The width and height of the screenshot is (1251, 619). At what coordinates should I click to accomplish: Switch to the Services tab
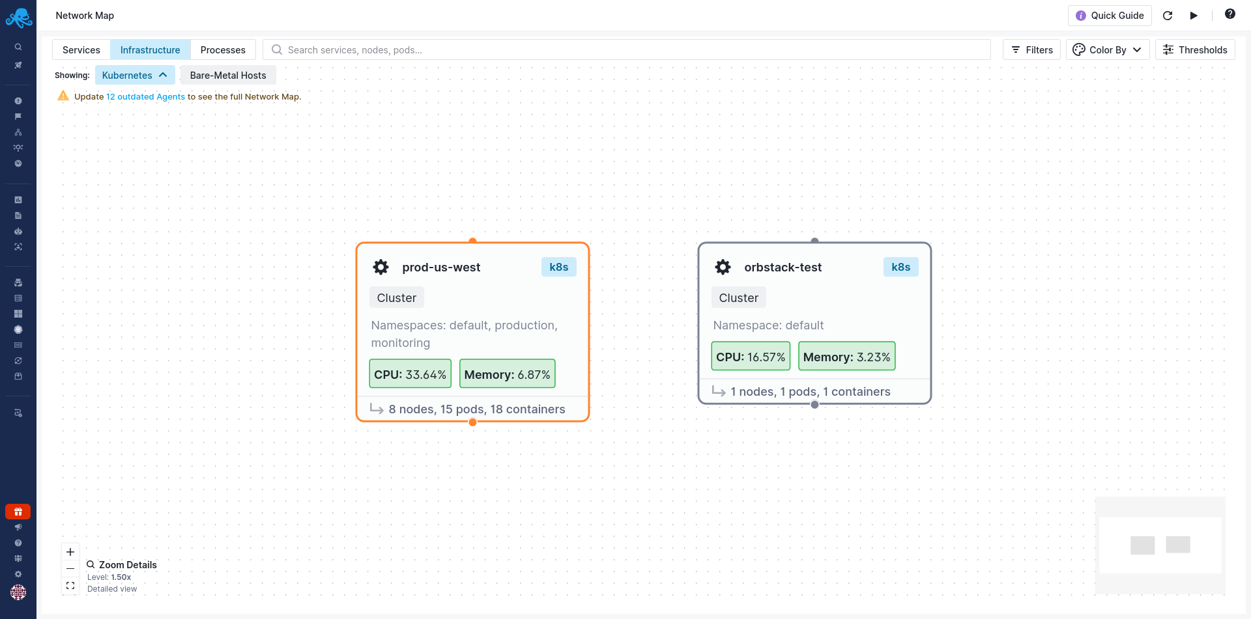point(81,49)
